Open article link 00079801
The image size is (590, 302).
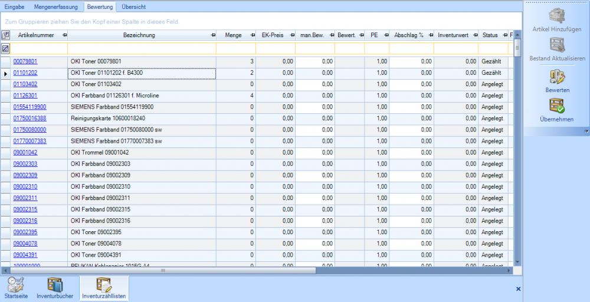pos(25,61)
